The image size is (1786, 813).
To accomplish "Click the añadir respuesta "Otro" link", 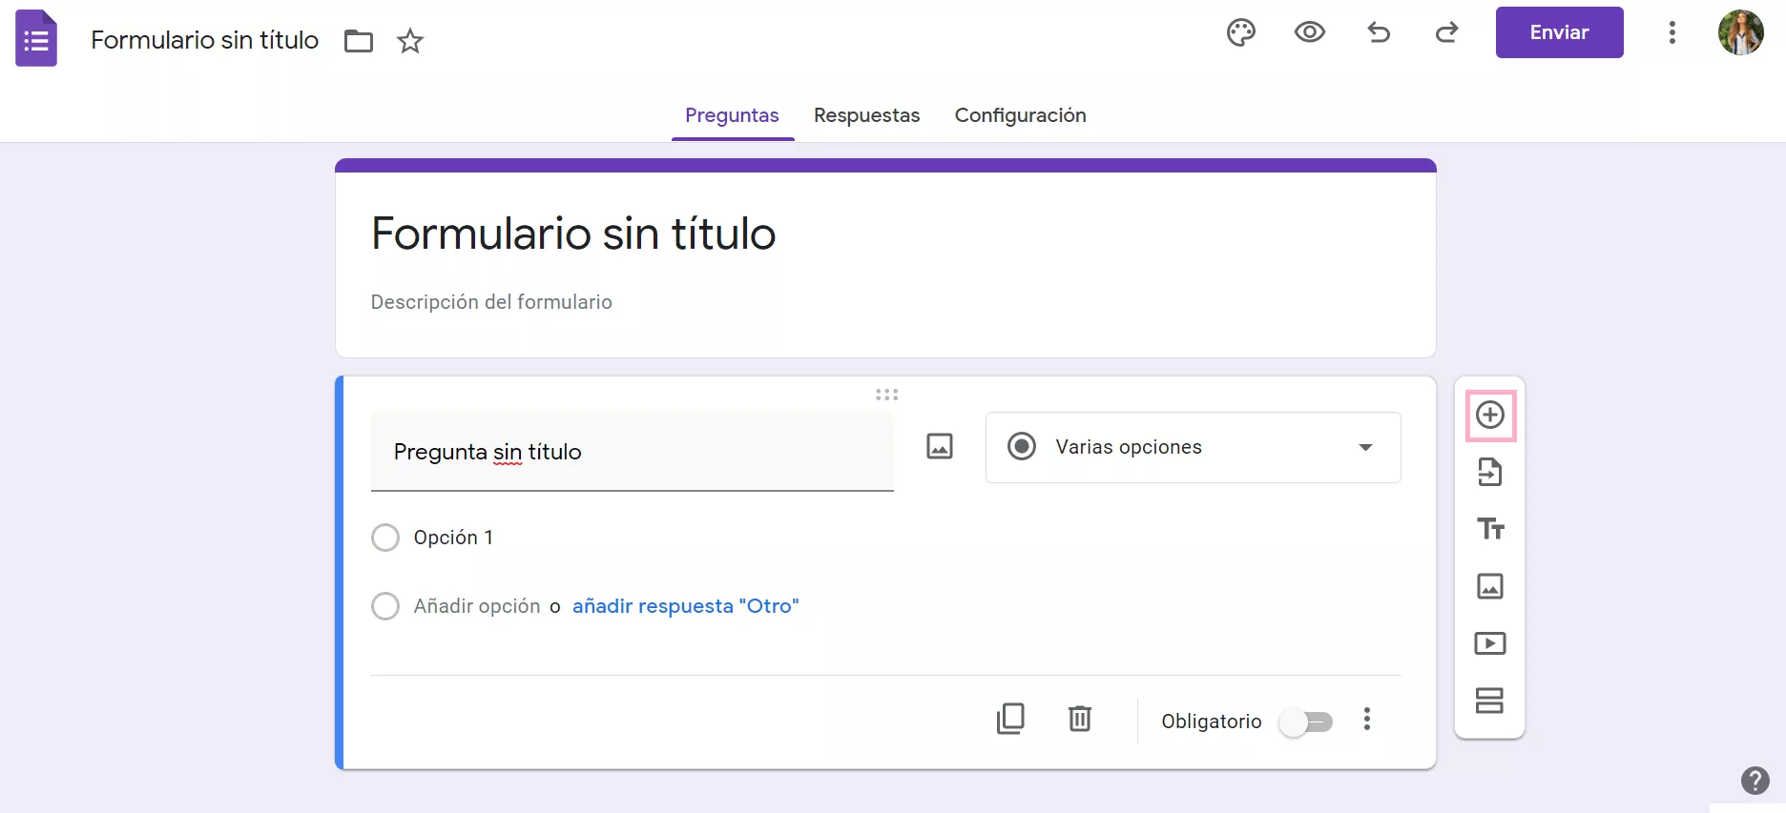I will click(686, 606).
